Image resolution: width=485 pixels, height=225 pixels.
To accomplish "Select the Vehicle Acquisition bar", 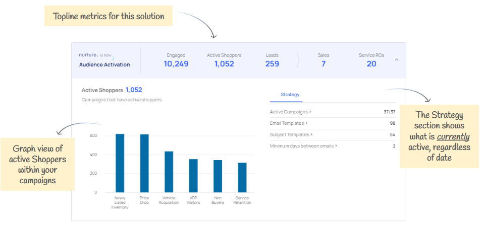I will [169, 172].
